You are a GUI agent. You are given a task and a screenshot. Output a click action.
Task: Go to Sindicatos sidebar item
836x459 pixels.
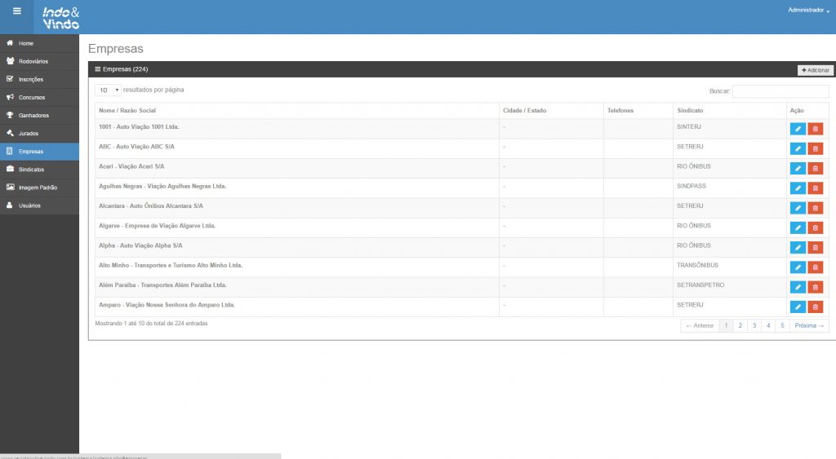click(31, 170)
